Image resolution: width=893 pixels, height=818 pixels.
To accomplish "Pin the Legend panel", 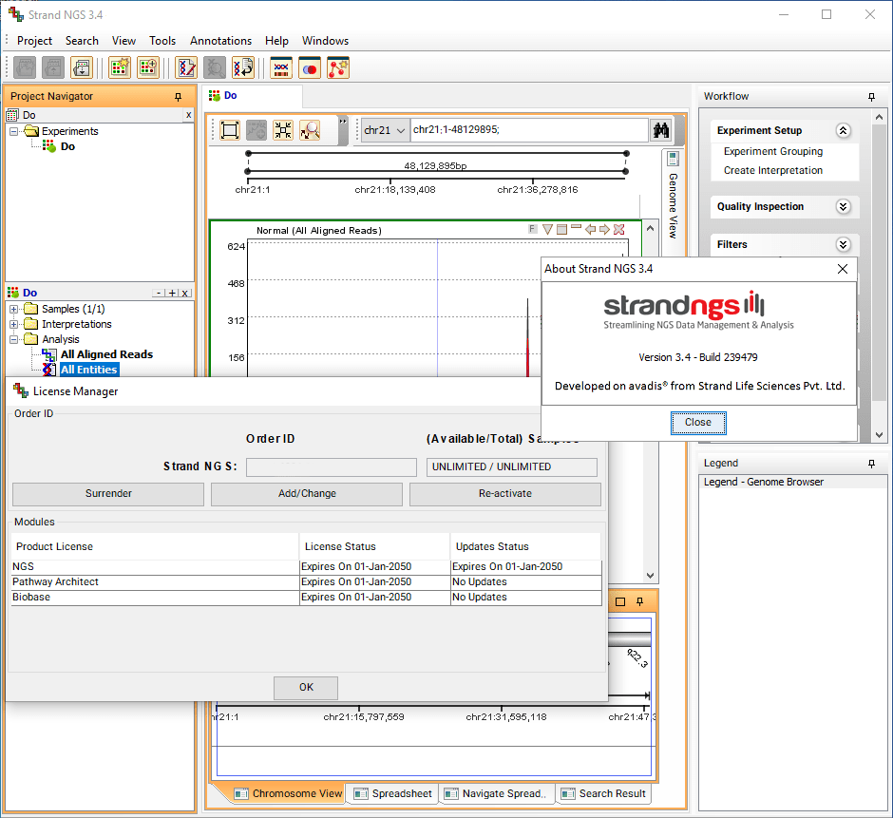I will tap(871, 464).
